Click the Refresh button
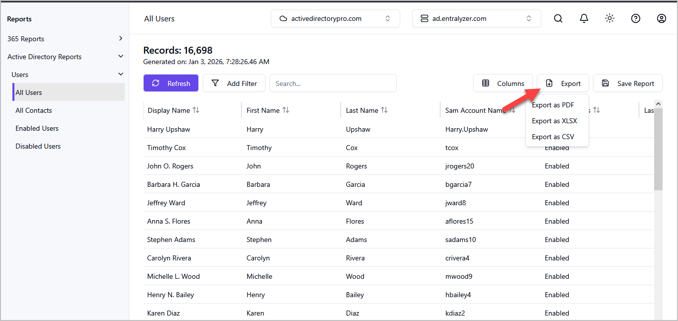Image resolution: width=678 pixels, height=321 pixels. (170, 83)
